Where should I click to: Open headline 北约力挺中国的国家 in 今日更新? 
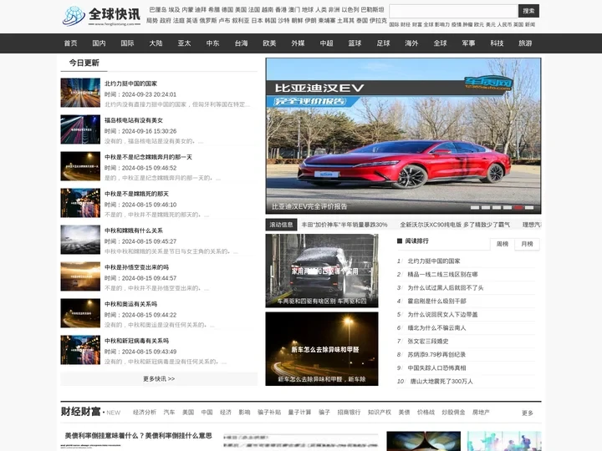(131, 84)
